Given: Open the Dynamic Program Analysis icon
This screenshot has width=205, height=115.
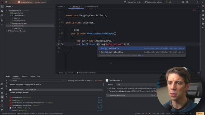Looking at the screenshot, I should click(203, 28).
